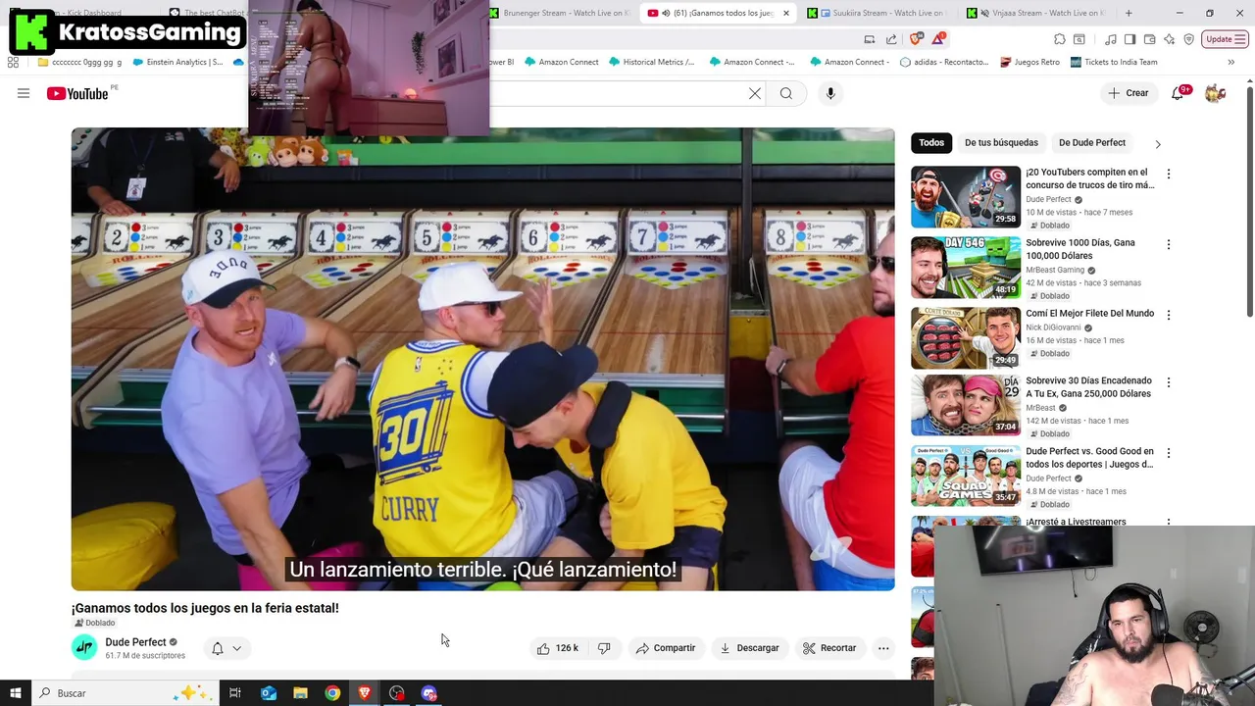The height and width of the screenshot is (706, 1255).
Task: Open Brave Rewards triangle icon
Action: 938,39
